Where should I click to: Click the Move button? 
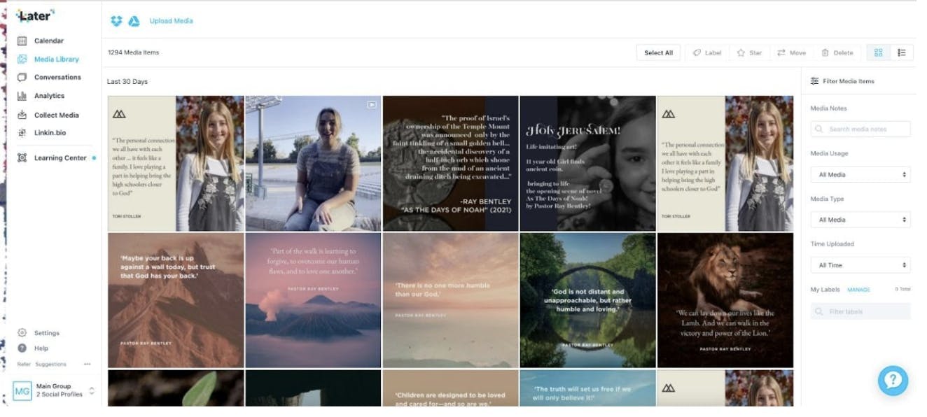click(791, 52)
